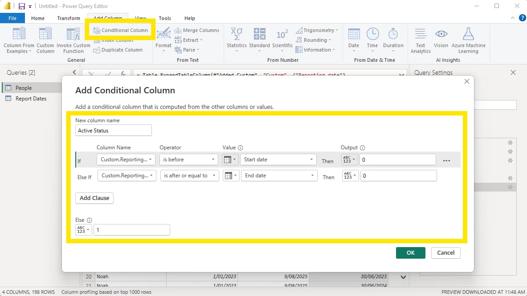This screenshot has width=527, height=296.
Task: Select the Vision AI Insights icon
Action: [441, 35]
